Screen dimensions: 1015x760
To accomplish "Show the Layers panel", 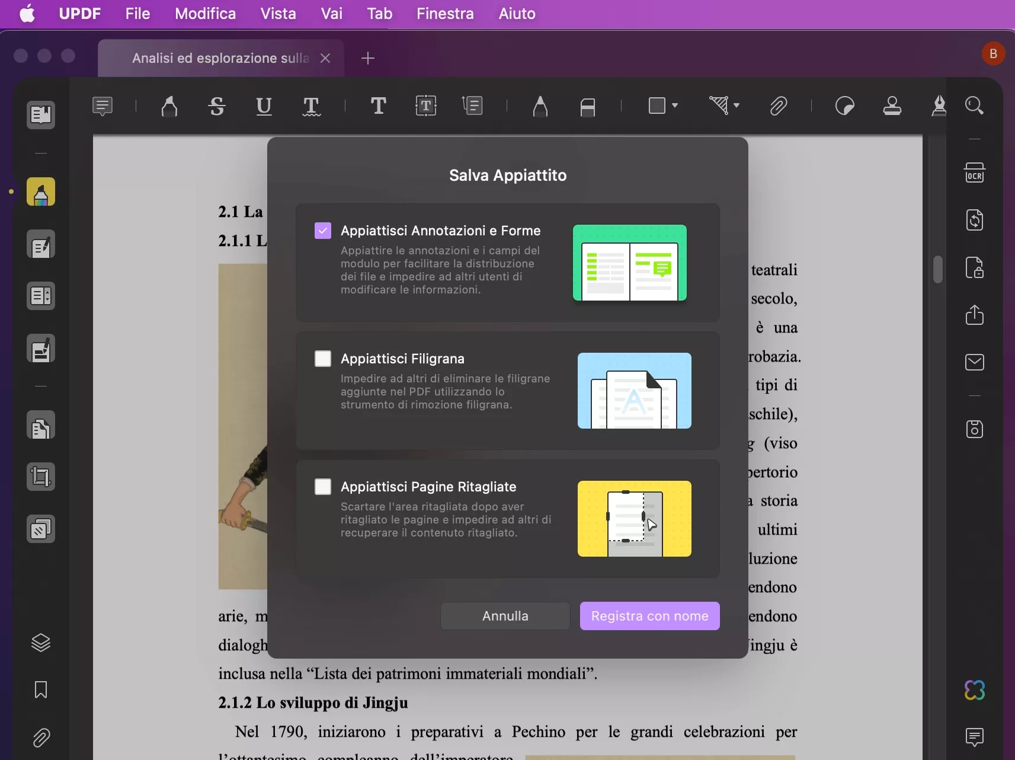I will pyautogui.click(x=41, y=643).
